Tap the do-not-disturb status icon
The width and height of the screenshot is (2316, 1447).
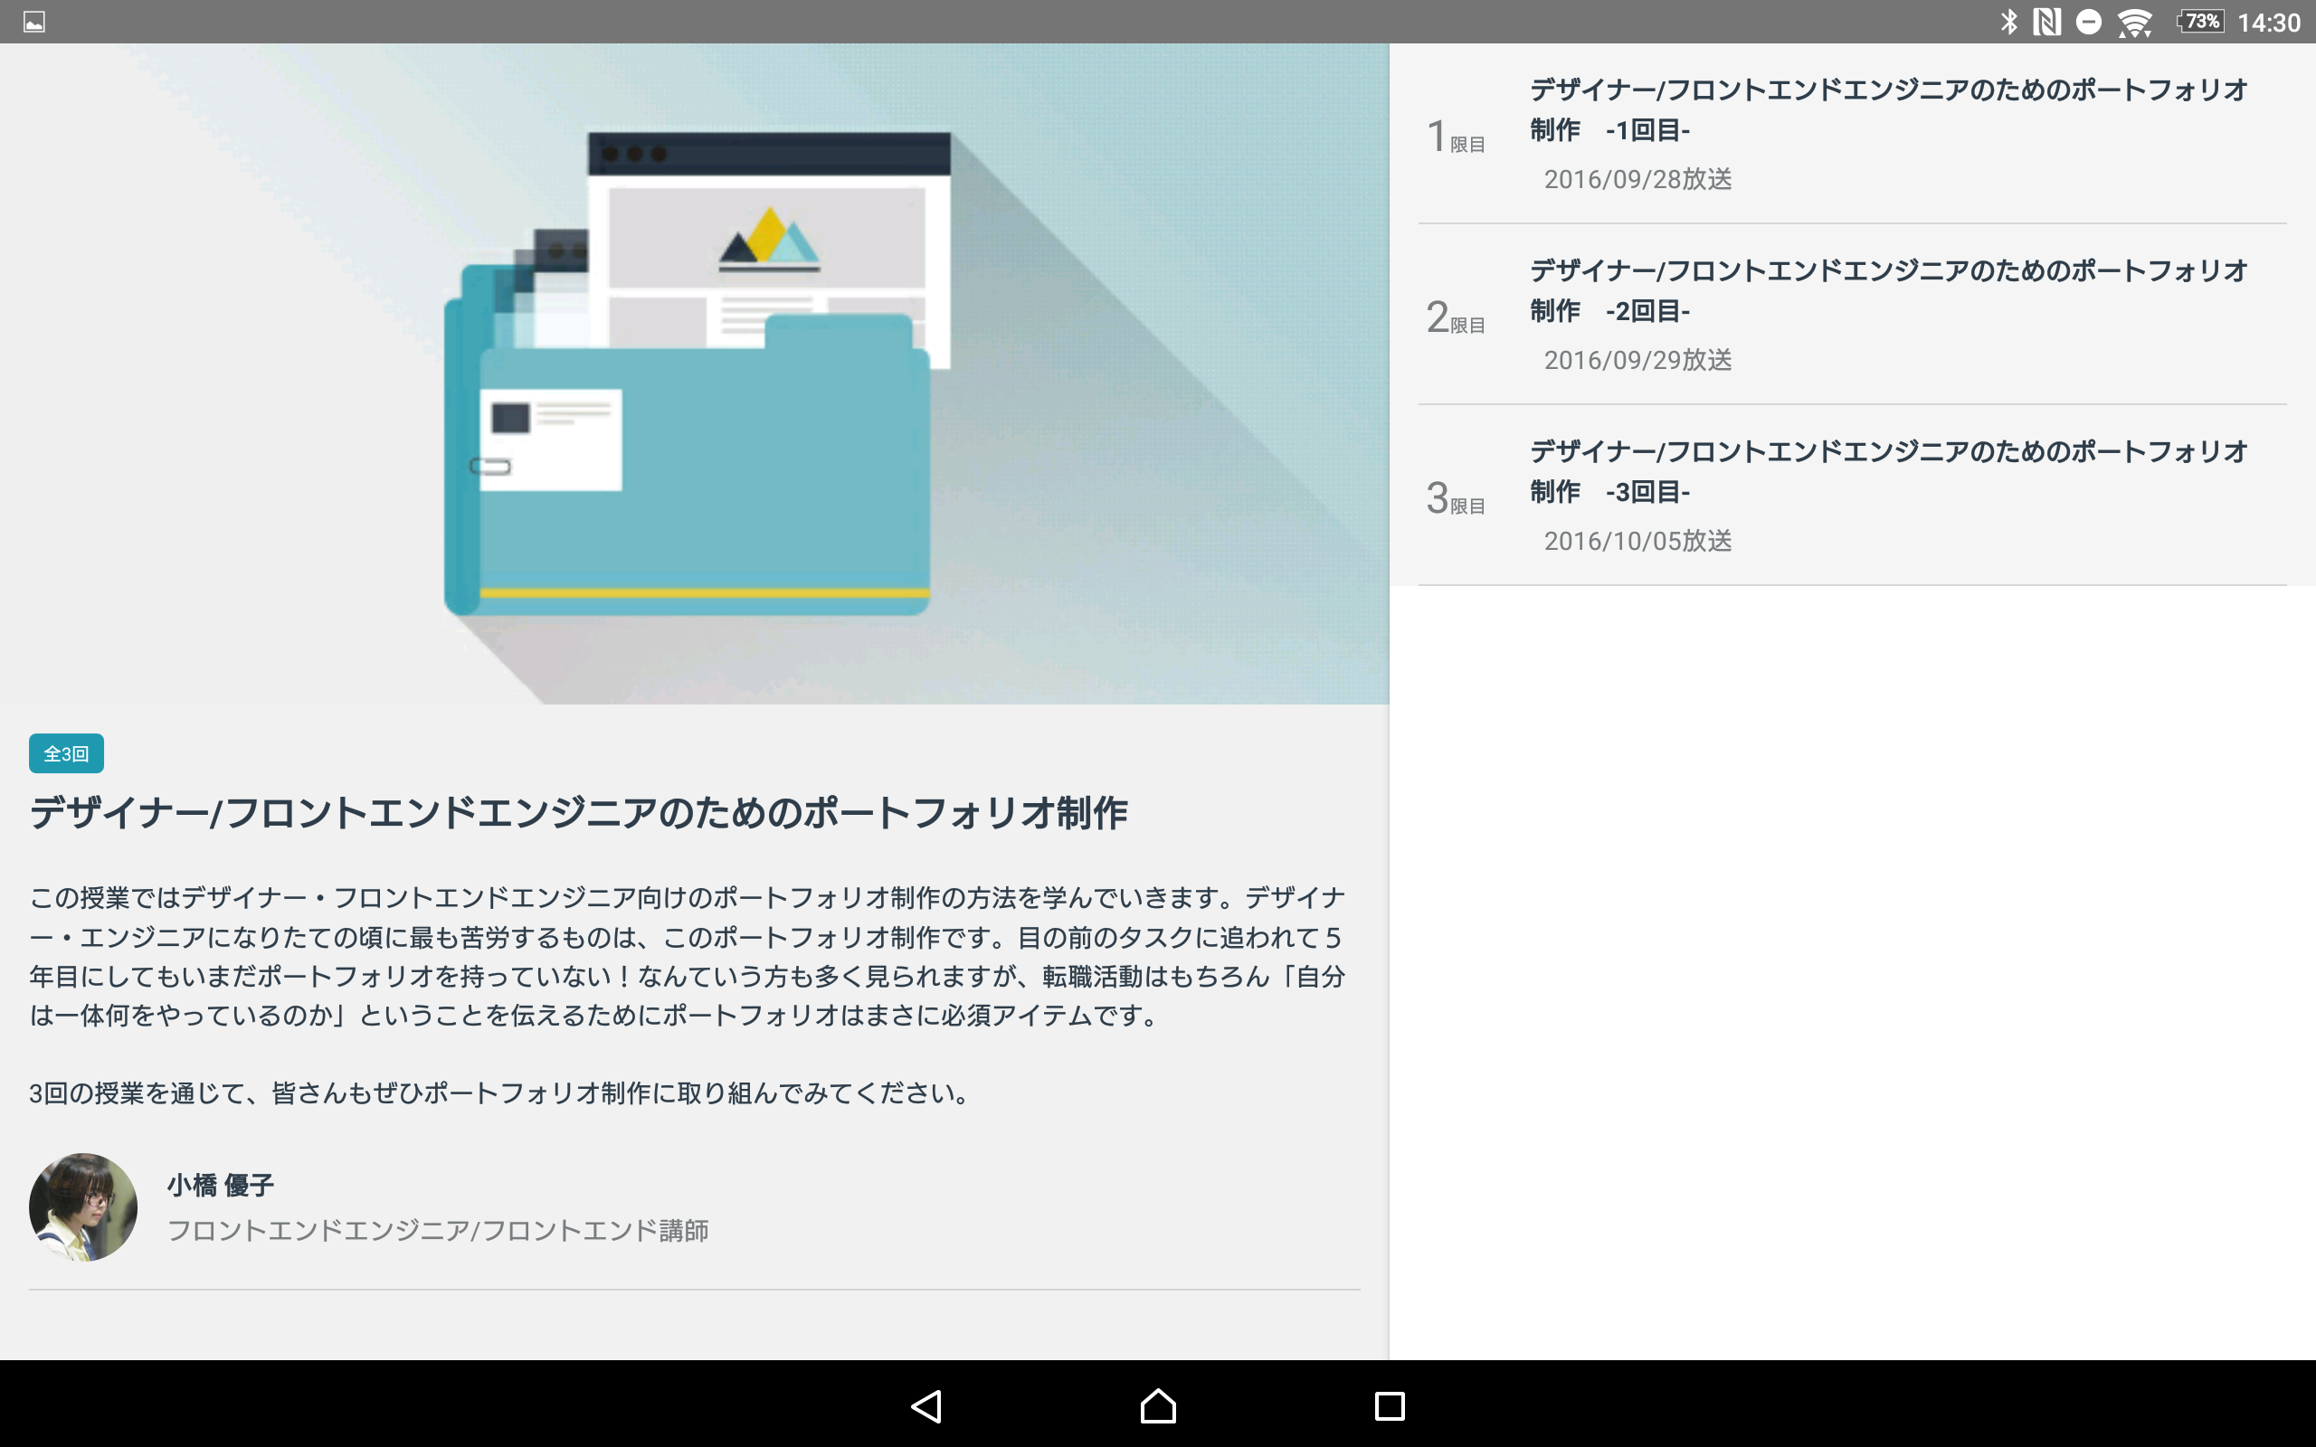pyautogui.click(x=2087, y=21)
